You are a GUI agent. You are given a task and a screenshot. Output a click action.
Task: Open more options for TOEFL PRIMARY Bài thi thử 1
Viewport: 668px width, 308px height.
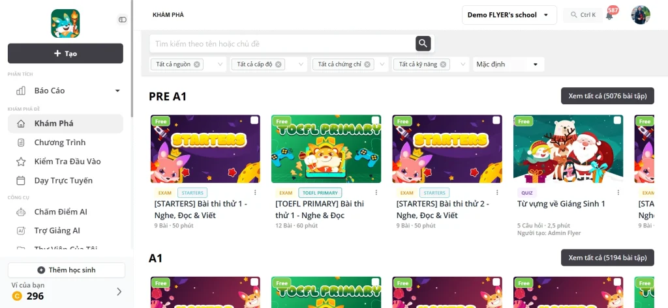click(376, 192)
